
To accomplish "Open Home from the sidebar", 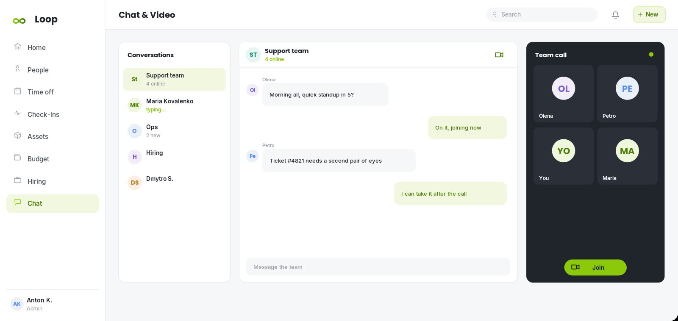I will [53, 47].
